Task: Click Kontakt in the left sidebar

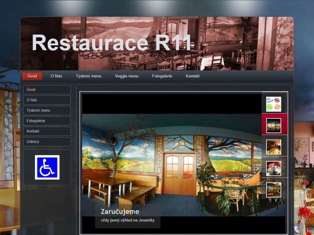Action: pyautogui.click(x=47, y=131)
